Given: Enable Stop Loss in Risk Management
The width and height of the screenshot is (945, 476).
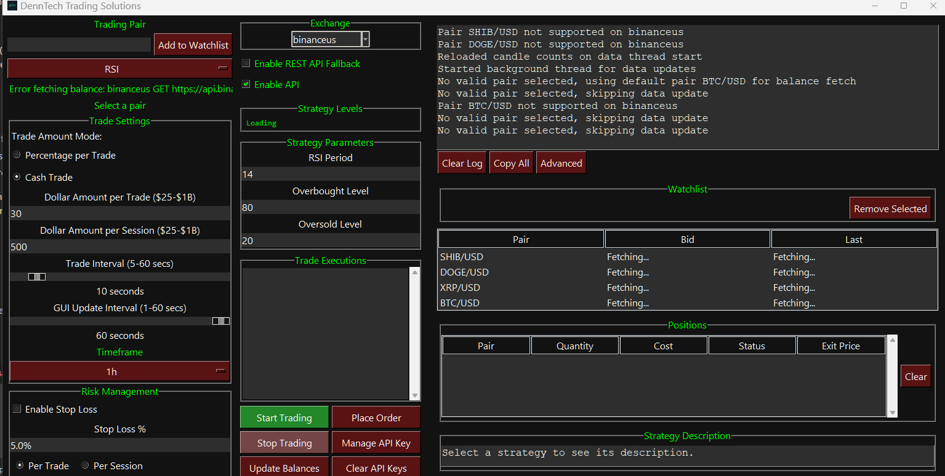Looking at the screenshot, I should point(17,409).
